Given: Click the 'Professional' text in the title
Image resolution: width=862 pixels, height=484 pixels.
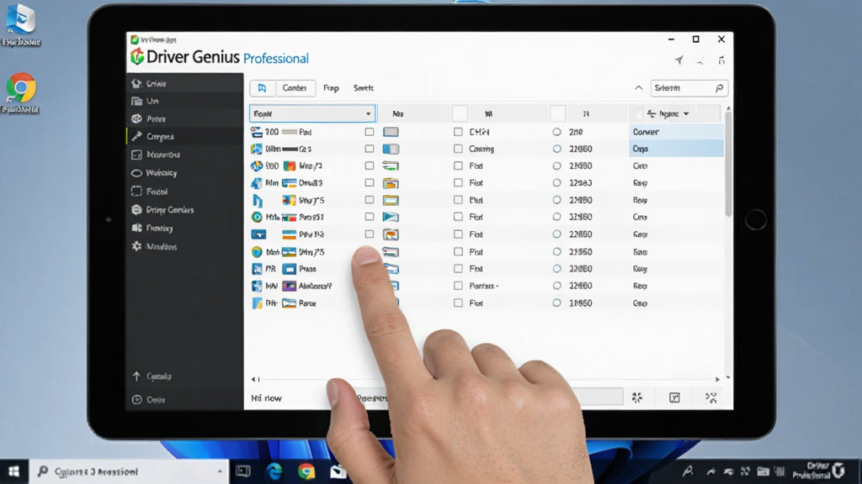Looking at the screenshot, I should [275, 58].
